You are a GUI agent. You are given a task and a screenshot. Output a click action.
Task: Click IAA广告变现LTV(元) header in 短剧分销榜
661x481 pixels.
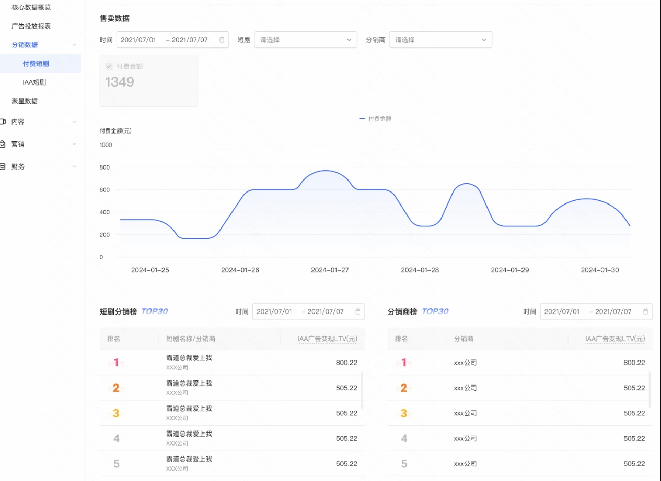click(x=328, y=339)
